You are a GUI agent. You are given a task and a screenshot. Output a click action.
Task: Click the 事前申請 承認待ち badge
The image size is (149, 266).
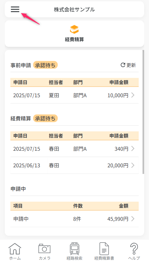45,65
